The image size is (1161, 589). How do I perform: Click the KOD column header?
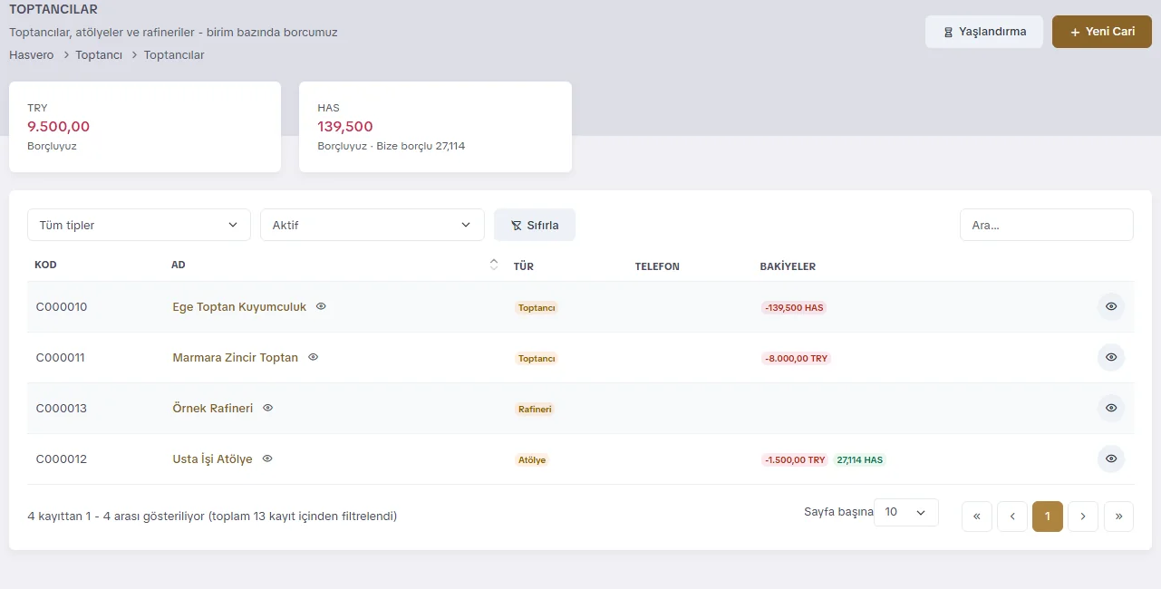[x=45, y=266]
